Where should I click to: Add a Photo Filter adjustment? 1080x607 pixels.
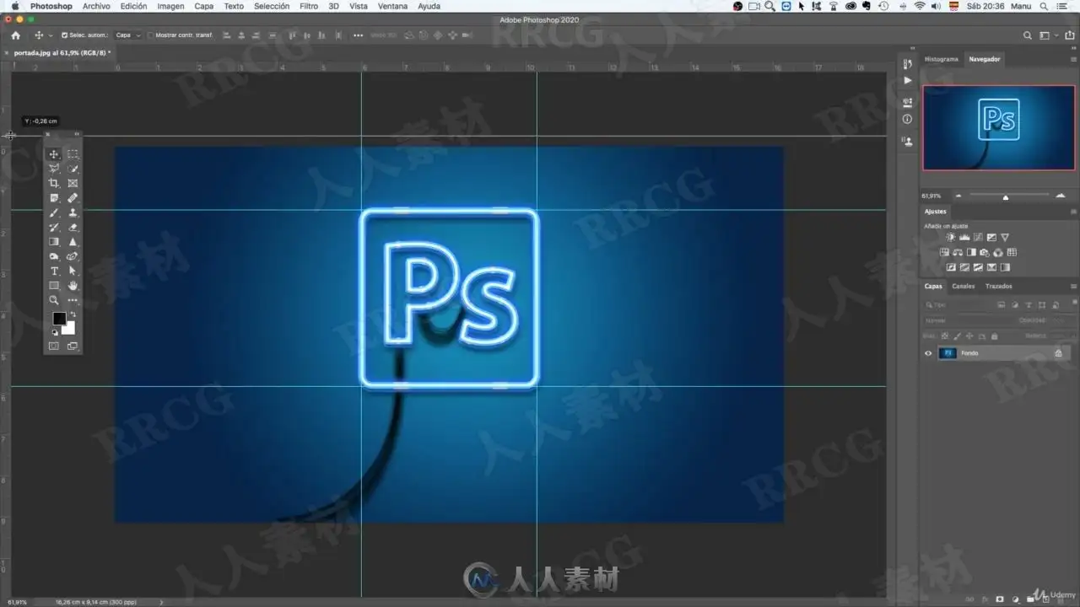click(985, 252)
